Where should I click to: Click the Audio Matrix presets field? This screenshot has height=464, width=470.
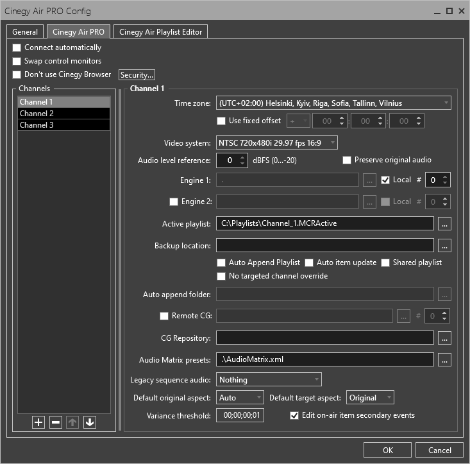[325, 360]
